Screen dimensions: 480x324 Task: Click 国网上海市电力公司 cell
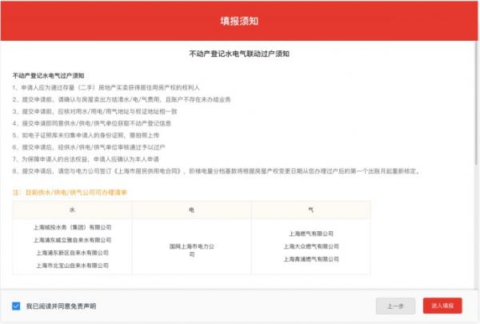pos(192,250)
